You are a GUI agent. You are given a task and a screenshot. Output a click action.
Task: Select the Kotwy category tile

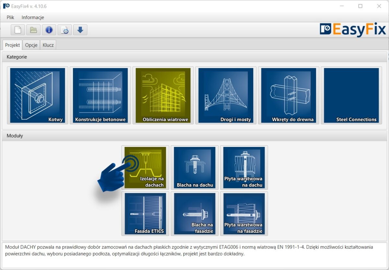coord(38,96)
